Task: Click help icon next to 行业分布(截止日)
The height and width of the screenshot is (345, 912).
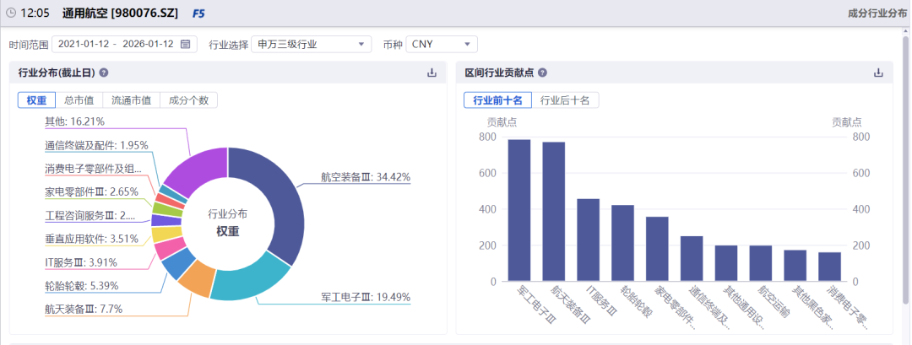Action: click(104, 73)
